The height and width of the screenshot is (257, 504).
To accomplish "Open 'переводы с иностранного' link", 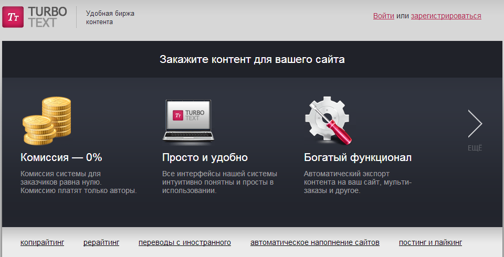I will [185, 242].
